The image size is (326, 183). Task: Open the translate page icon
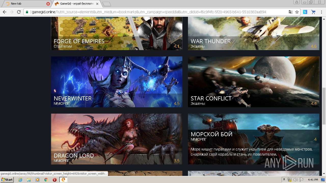290,12
